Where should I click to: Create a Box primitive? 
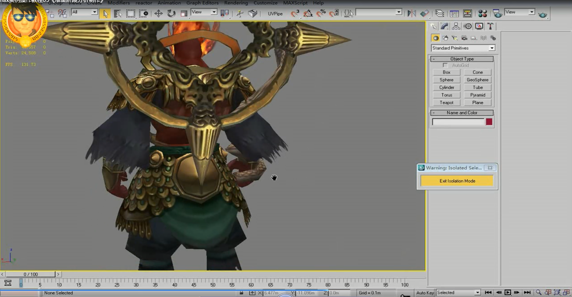pos(447,72)
